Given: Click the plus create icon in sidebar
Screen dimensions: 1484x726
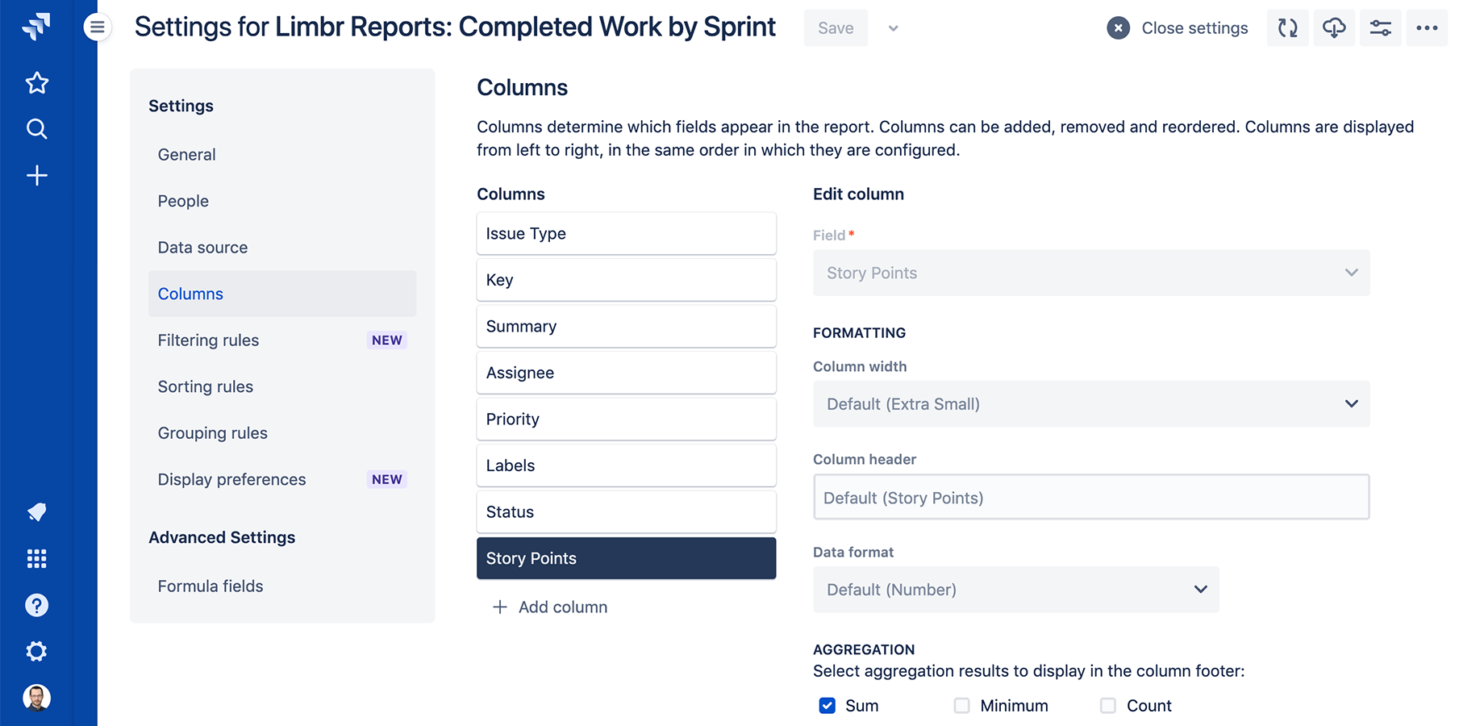Looking at the screenshot, I should coord(36,176).
